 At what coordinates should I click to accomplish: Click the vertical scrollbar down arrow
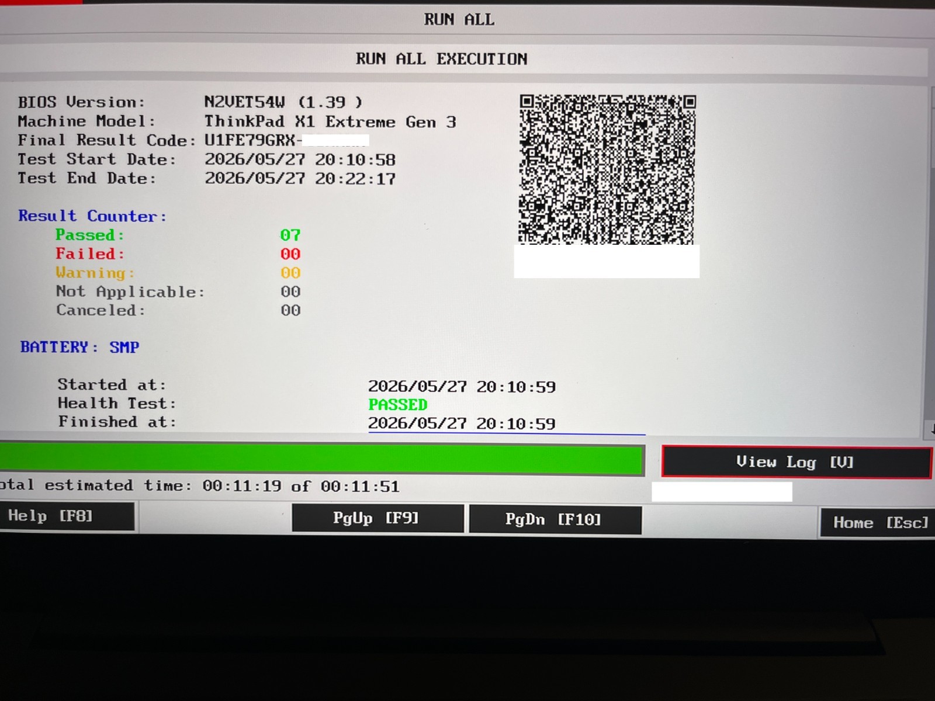[931, 429]
